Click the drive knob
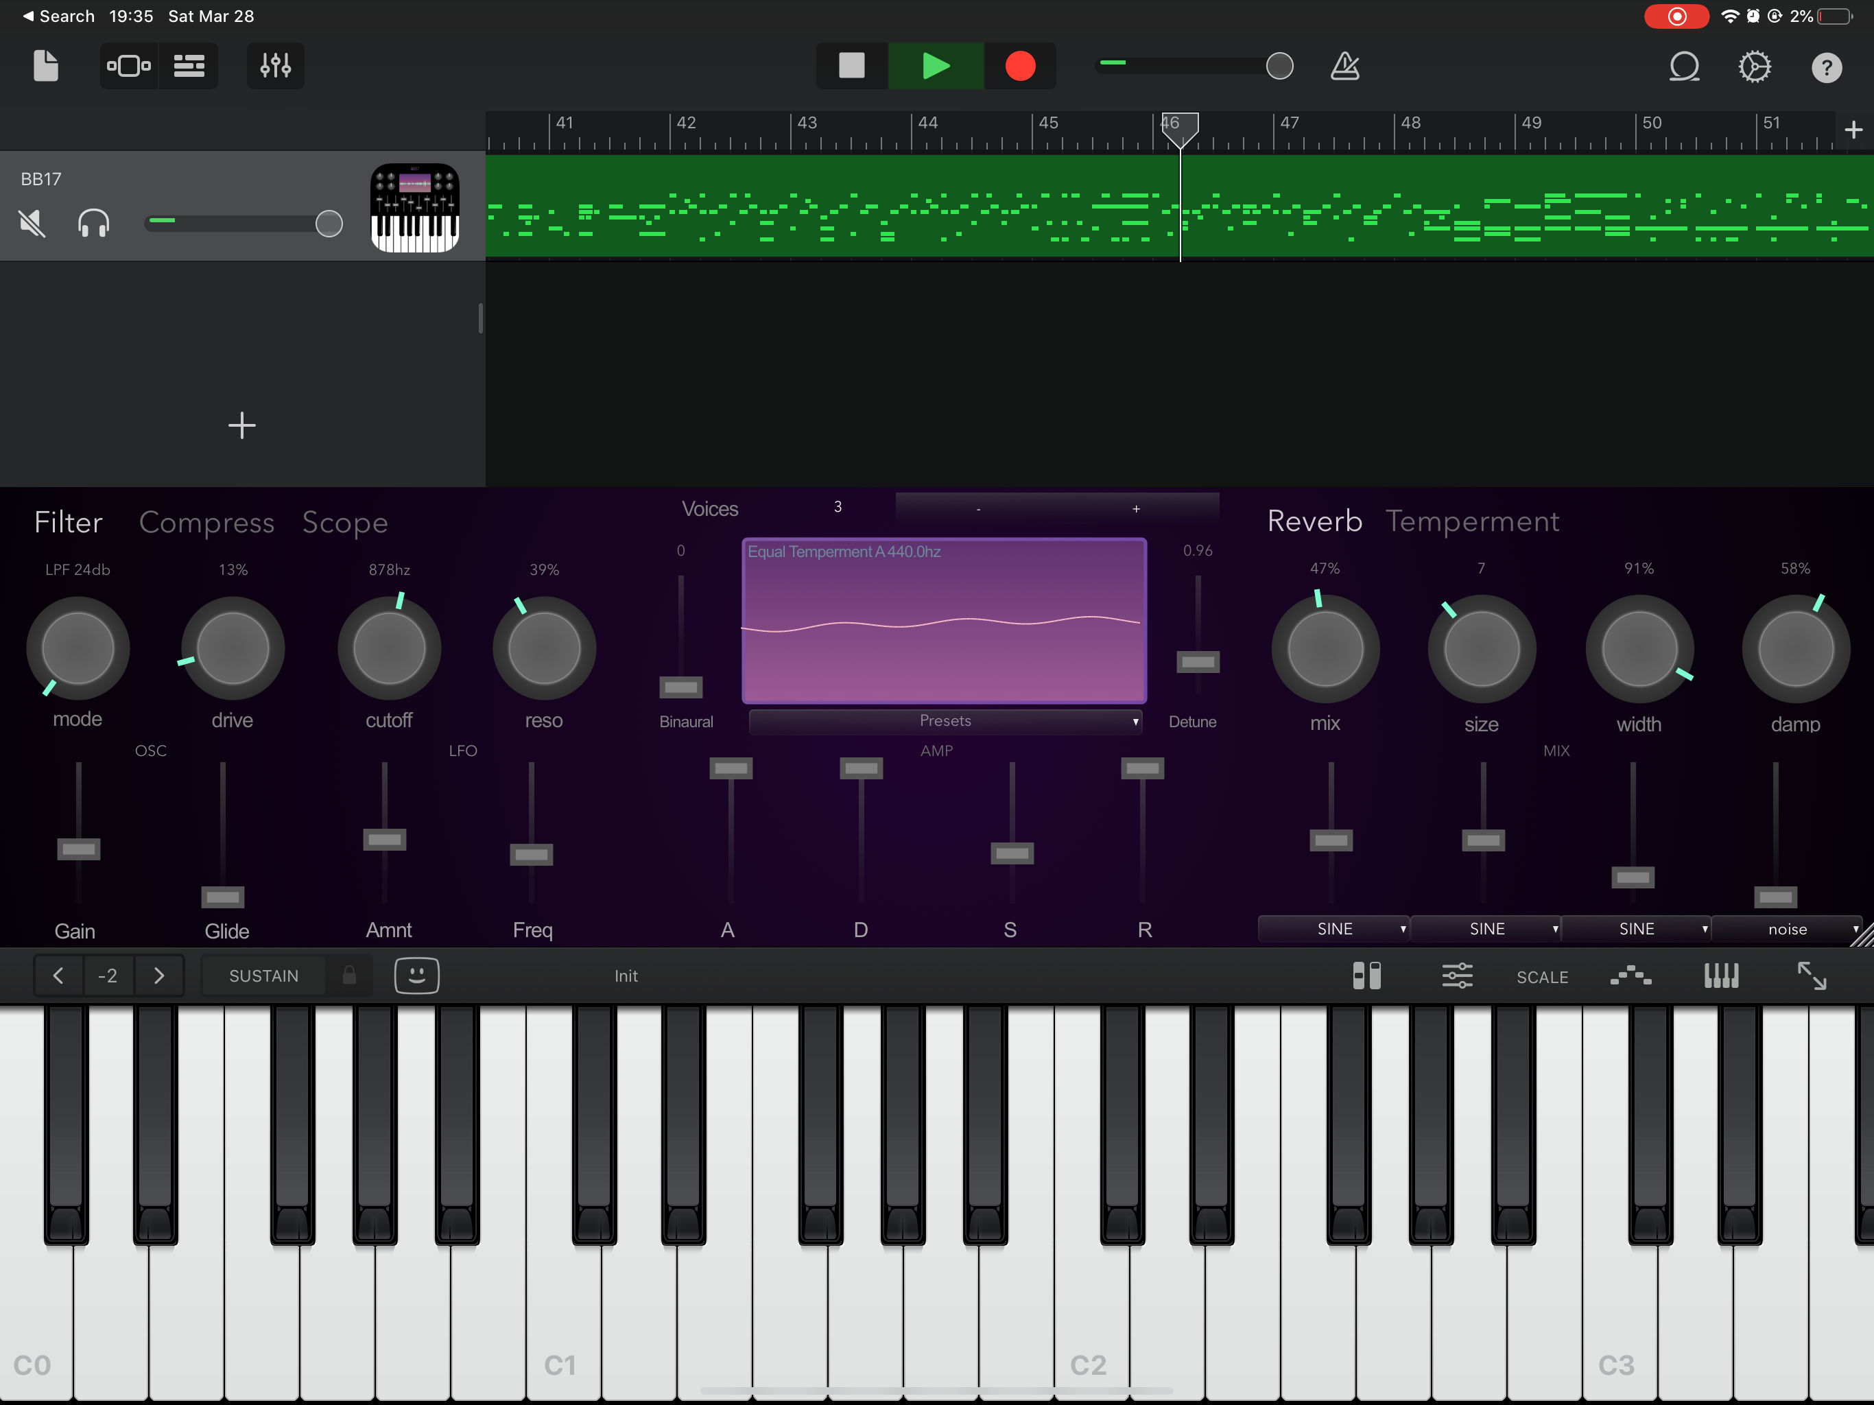 [x=233, y=648]
